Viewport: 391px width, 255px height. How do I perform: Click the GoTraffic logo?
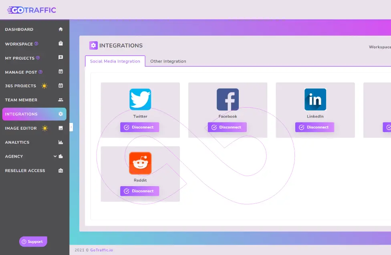(32, 10)
